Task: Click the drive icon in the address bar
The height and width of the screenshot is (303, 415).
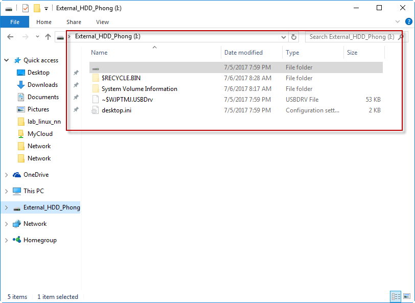Action: point(60,37)
